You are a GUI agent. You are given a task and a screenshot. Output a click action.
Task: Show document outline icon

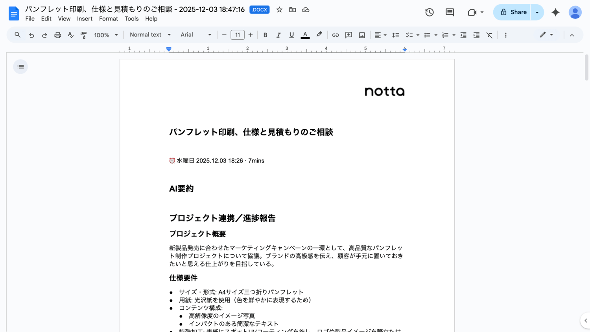(x=20, y=67)
